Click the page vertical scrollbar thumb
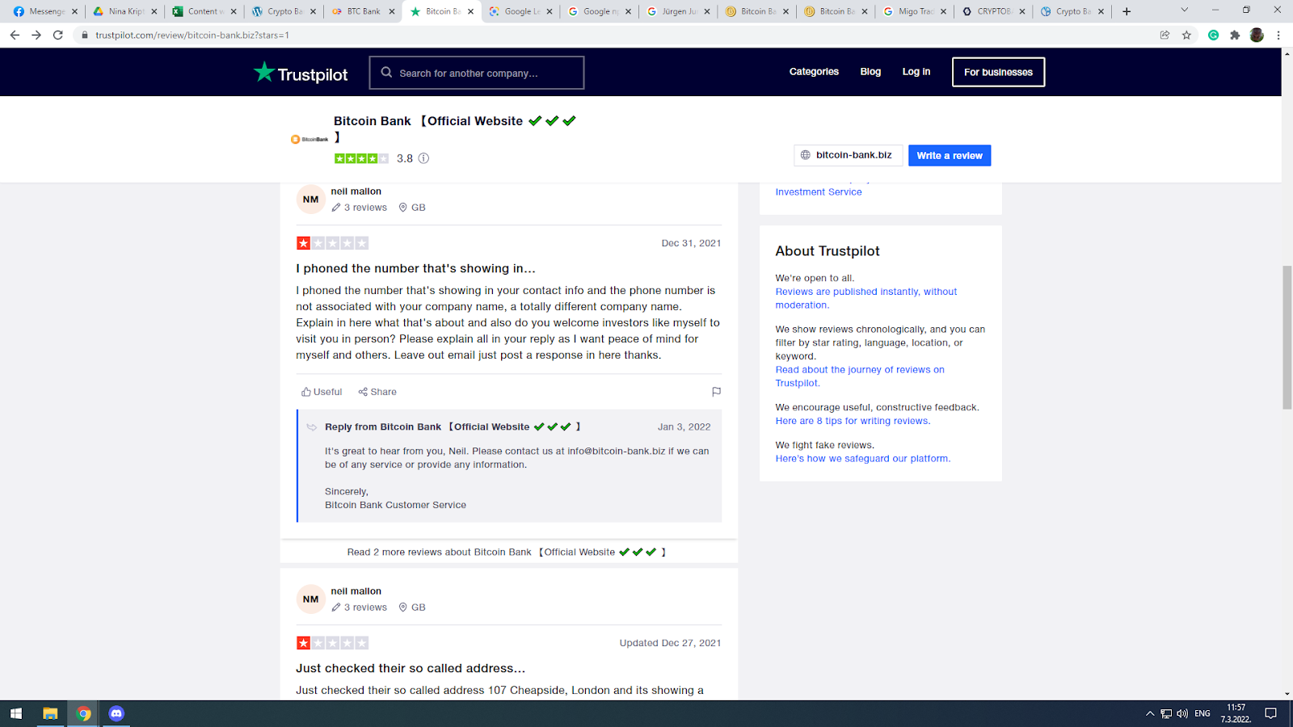The image size is (1293, 727). click(1287, 337)
